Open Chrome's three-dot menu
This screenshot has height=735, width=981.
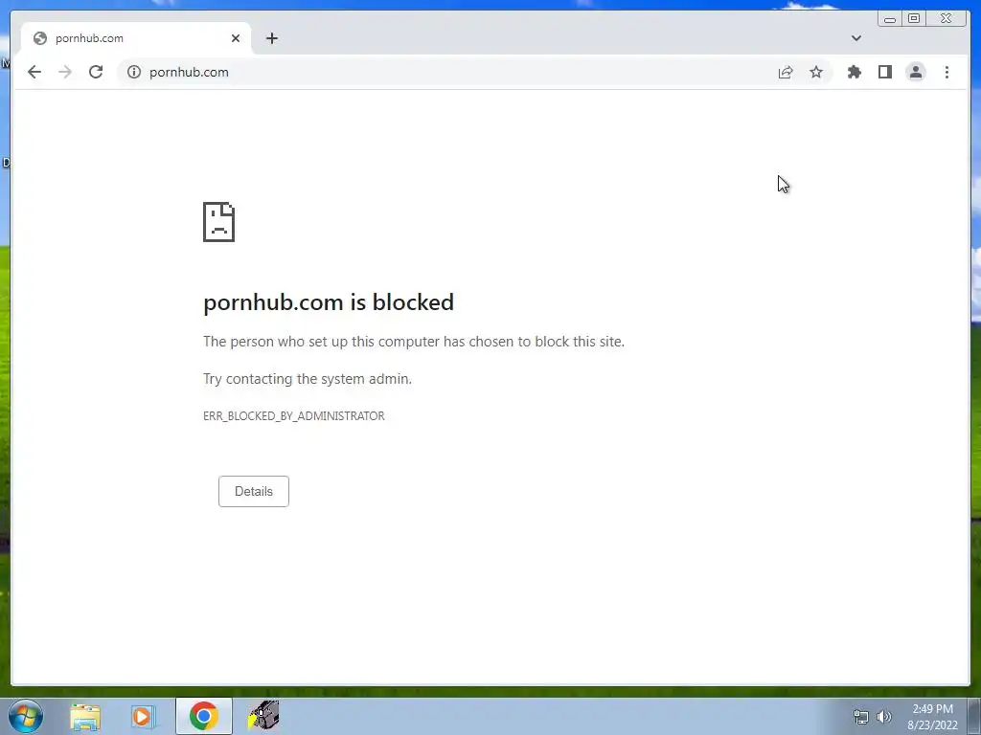(947, 72)
